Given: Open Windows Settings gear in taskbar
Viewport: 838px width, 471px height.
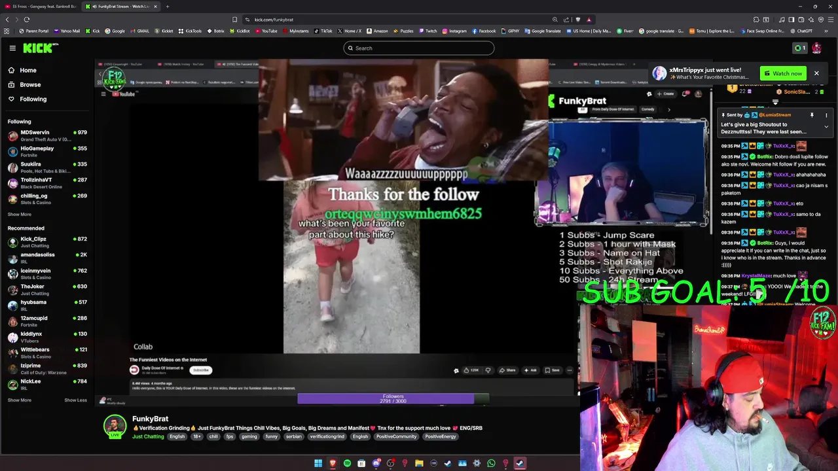Looking at the screenshot, I should 477,463.
